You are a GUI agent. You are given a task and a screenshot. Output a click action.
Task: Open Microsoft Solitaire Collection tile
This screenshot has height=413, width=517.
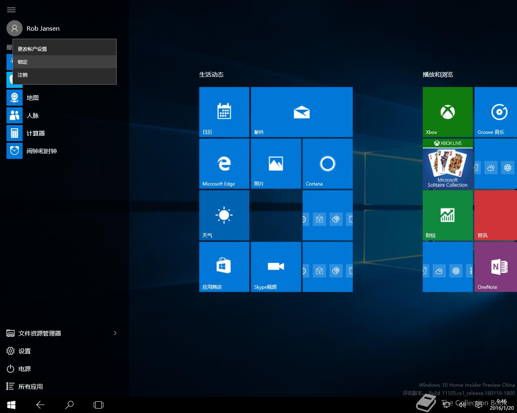point(448,164)
